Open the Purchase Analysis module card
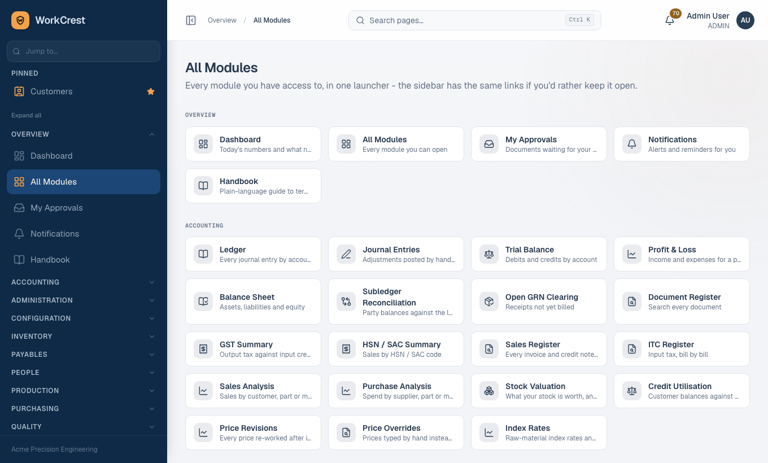Screen dimensions: 768x463 tap(396, 391)
